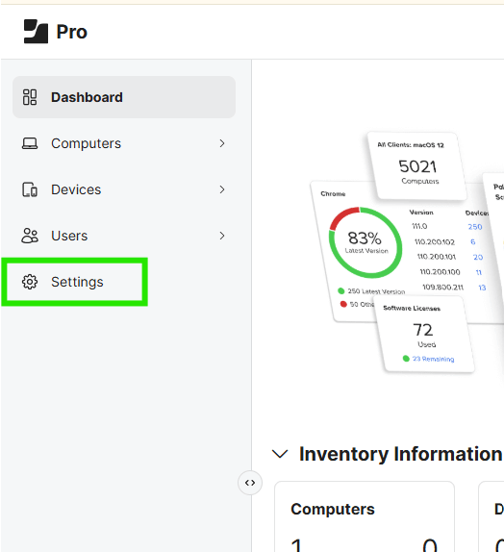Click the 250 devices count link
The width and height of the screenshot is (504, 552).
tap(475, 227)
